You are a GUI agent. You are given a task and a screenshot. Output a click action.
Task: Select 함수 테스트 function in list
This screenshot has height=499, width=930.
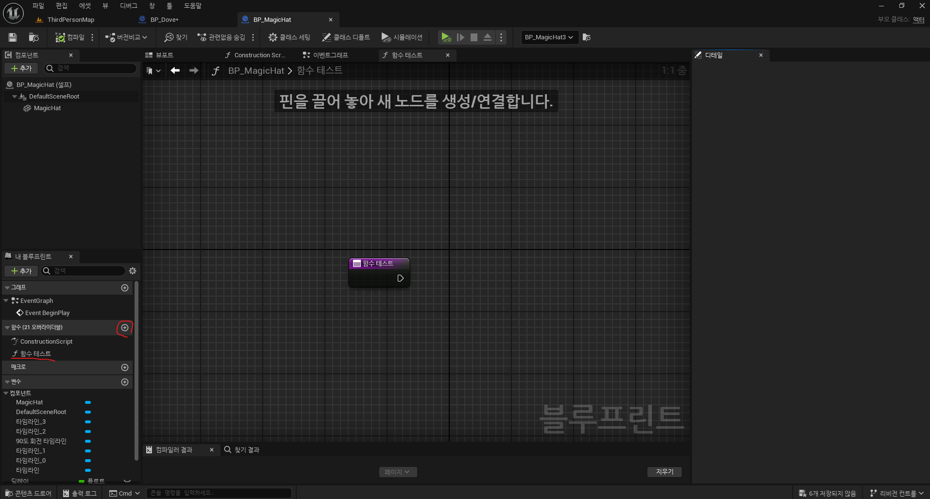[35, 354]
